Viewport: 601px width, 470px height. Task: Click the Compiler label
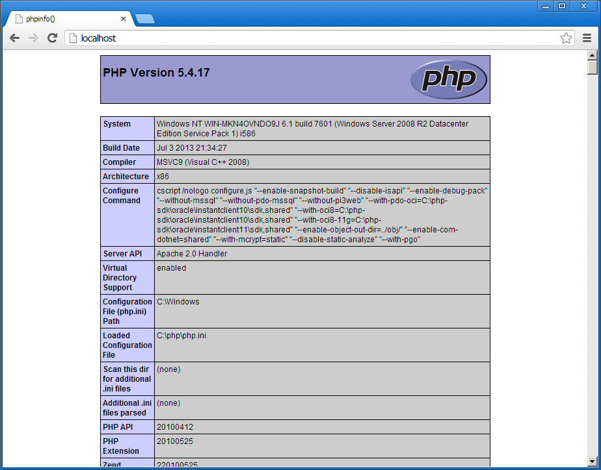[119, 162]
